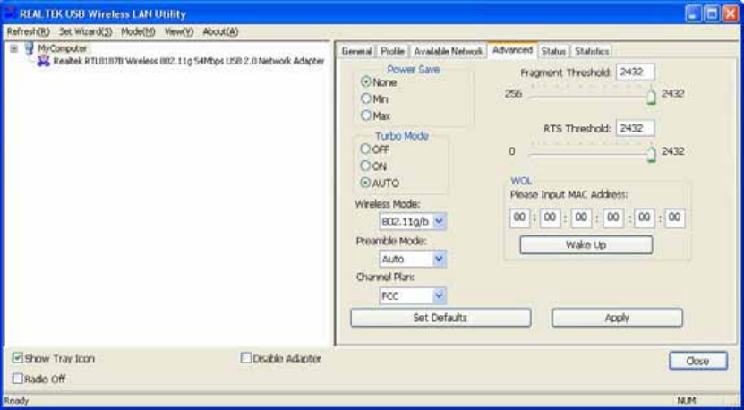
Task: Click the Fragment Threshold slider handle
Action: (652, 97)
